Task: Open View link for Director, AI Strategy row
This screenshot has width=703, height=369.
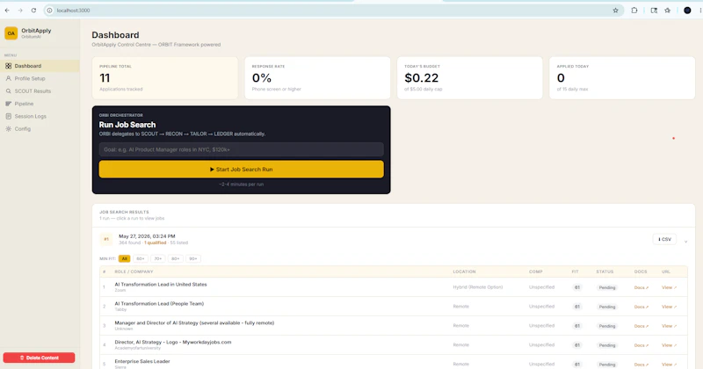Action: click(669, 345)
